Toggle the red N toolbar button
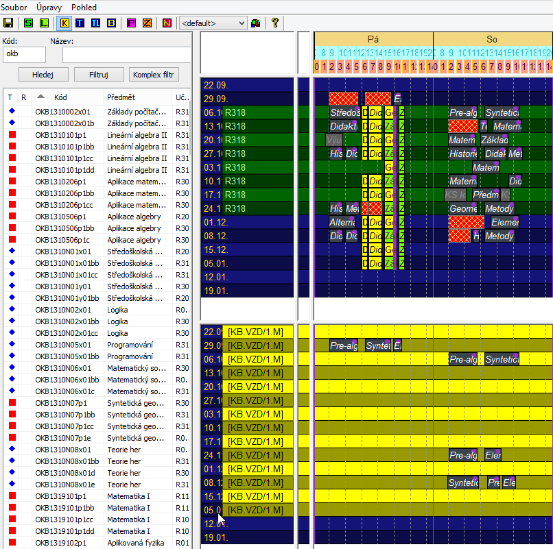The height and width of the screenshot is (549, 553). 167,23
